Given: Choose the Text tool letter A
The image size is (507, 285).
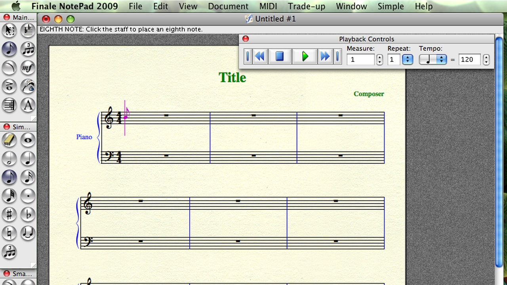Looking at the screenshot, I should [x=28, y=105].
